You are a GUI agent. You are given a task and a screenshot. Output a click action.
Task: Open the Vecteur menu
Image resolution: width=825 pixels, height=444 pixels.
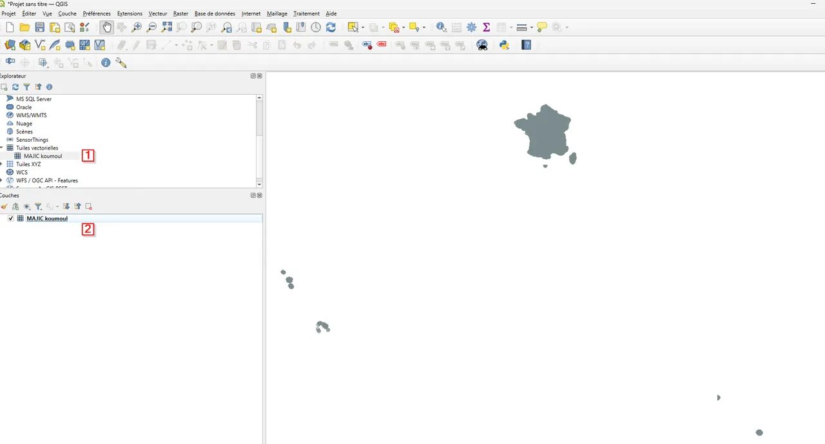158,14
